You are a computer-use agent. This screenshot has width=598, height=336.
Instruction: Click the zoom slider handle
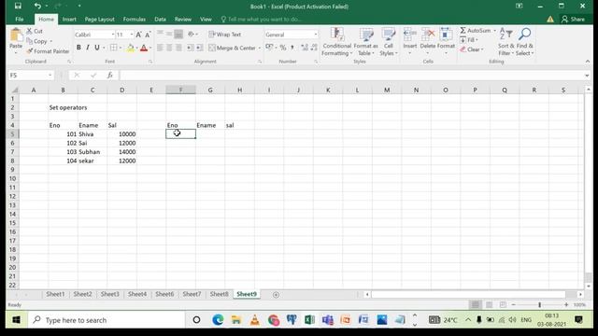coord(540,305)
